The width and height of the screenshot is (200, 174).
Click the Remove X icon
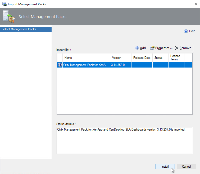[x=176, y=48]
